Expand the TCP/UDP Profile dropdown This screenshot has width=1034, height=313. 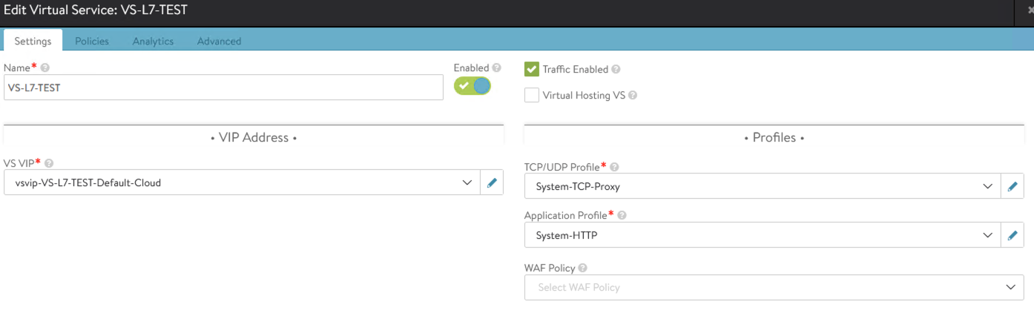(987, 187)
